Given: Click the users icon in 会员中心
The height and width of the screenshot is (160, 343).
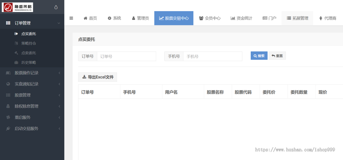Looking at the screenshot, I should tap(201, 18).
